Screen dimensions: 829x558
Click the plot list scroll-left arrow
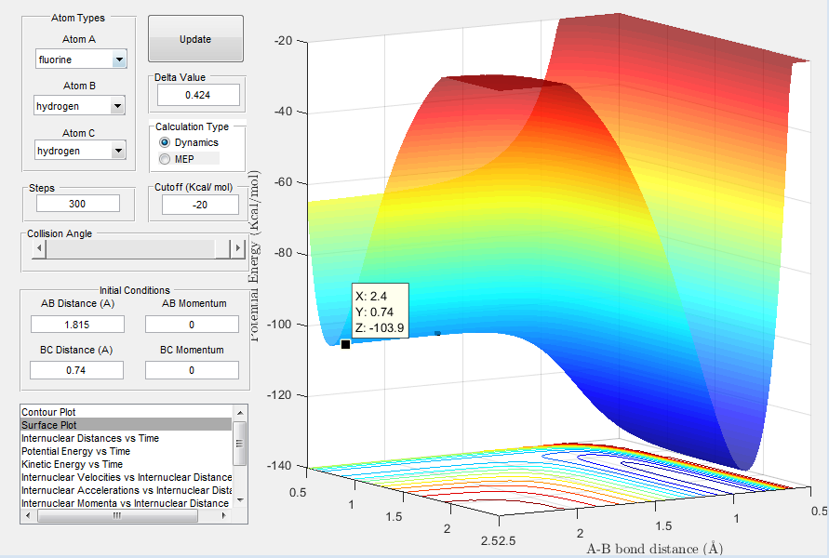(29, 516)
